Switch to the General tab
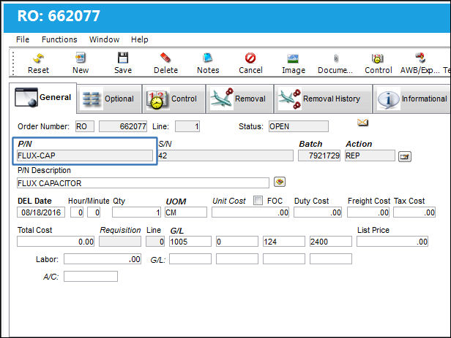Screen dimensions: 451x338 tap(43, 98)
